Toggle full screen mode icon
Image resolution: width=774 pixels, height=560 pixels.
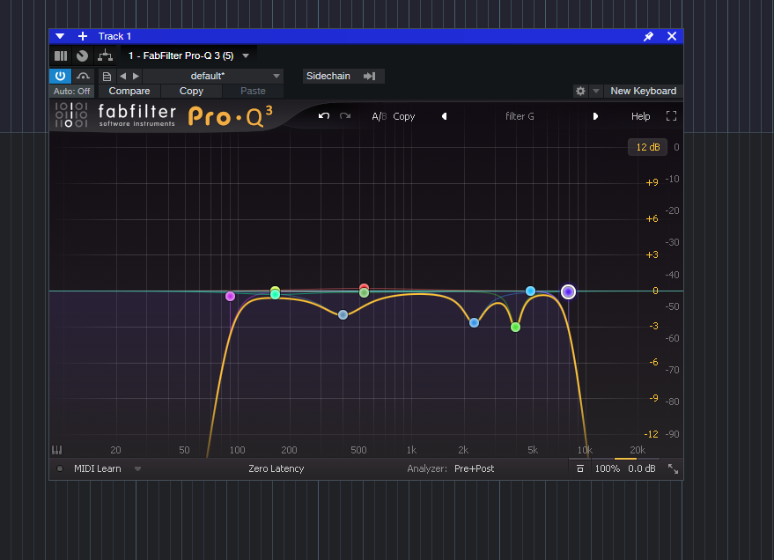coord(671,116)
